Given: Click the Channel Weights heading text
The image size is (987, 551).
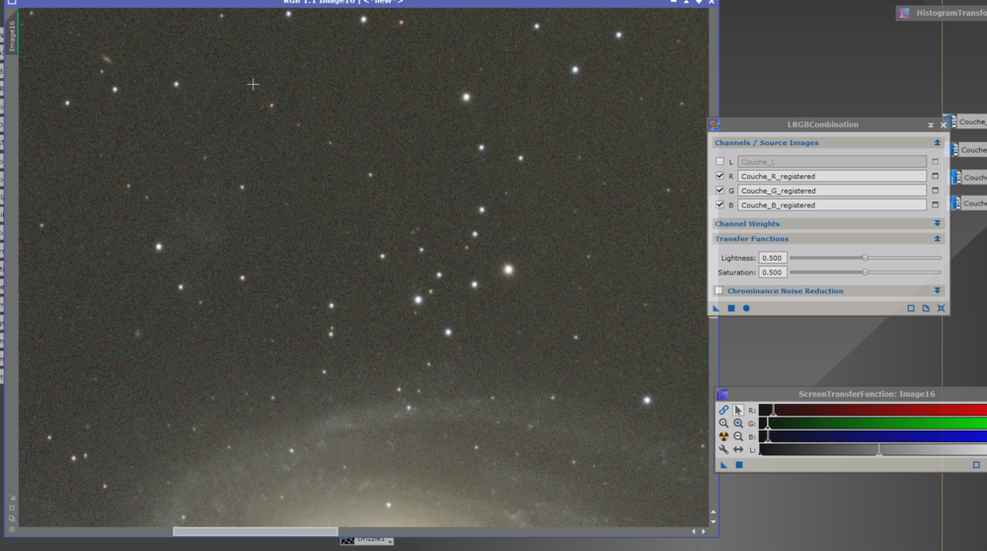Looking at the screenshot, I should (x=747, y=223).
